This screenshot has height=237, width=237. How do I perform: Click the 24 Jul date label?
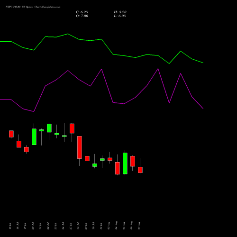coord(64,226)
